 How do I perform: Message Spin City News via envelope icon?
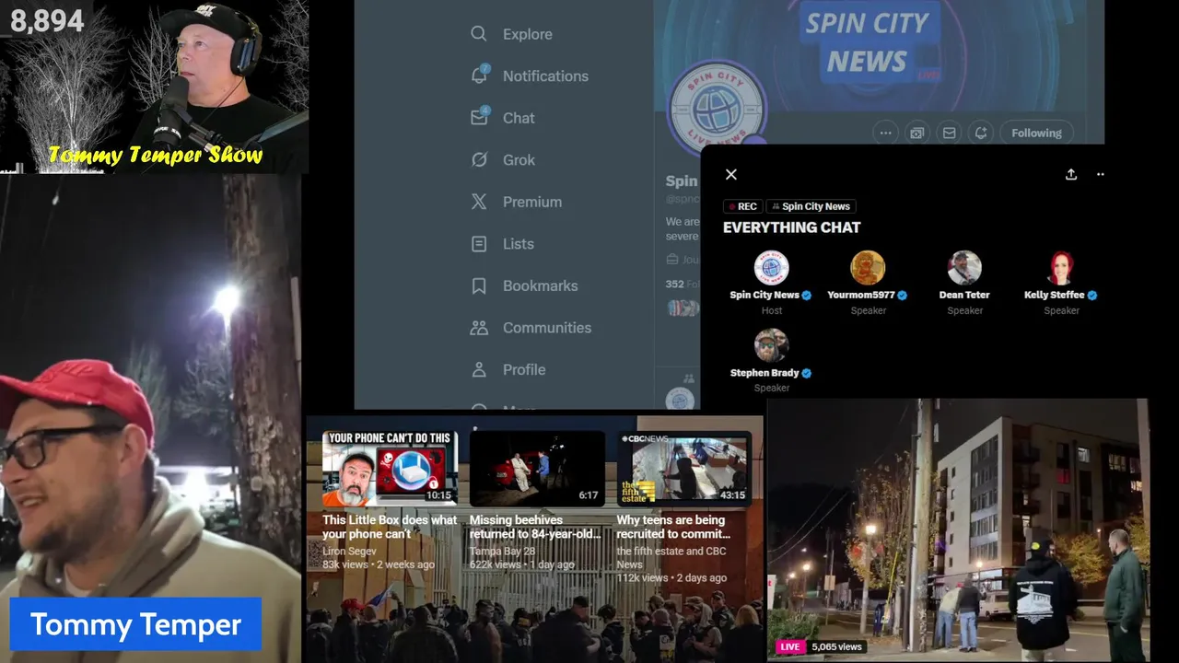[x=949, y=133]
